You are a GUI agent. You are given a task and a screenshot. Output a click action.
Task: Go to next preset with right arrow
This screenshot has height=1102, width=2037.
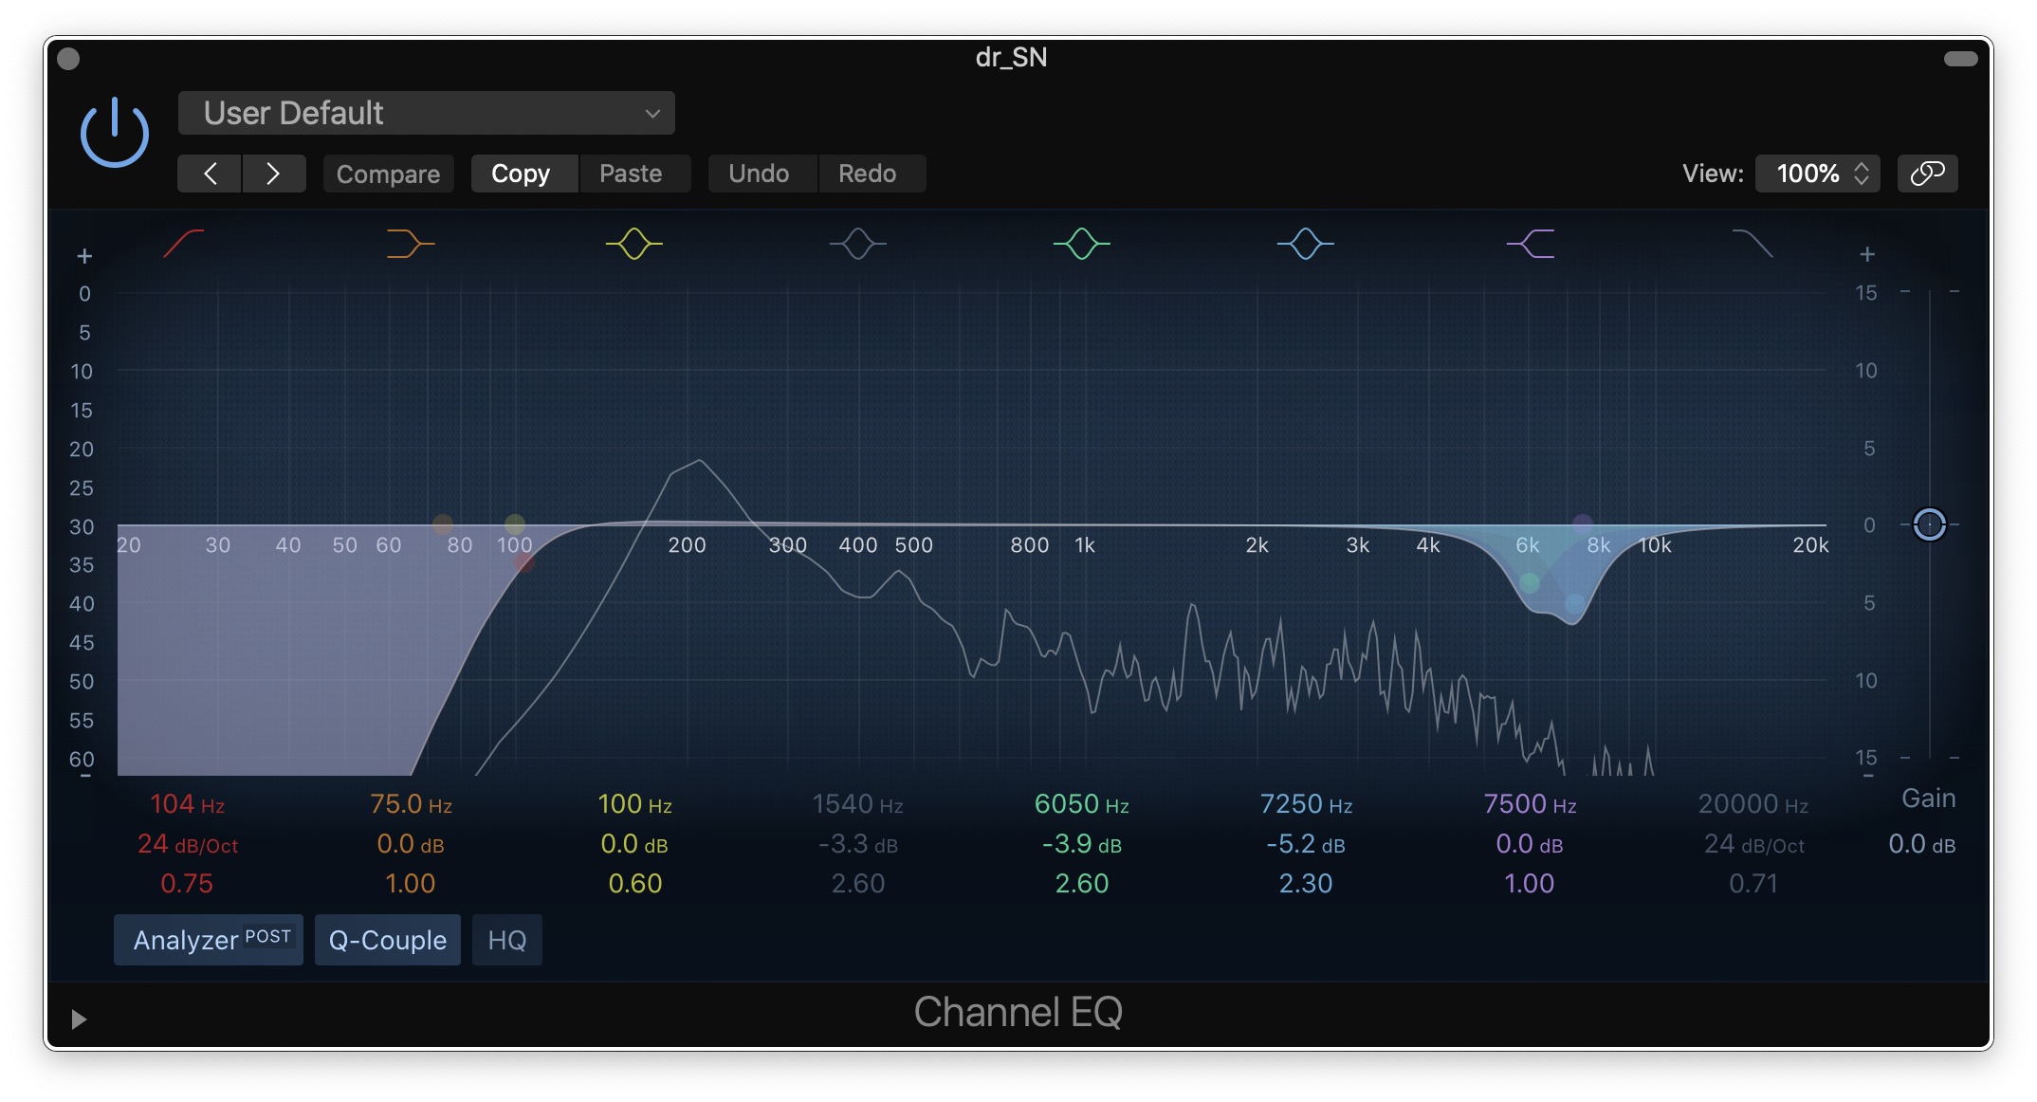pos(273,174)
